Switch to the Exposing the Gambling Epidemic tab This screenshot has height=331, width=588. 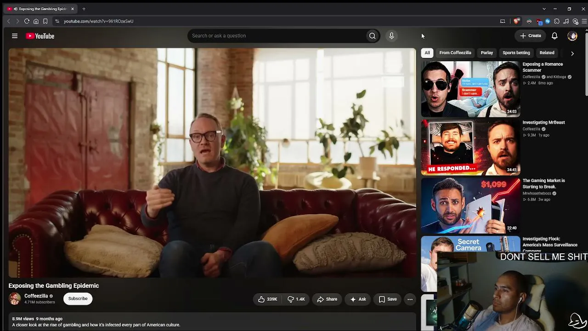[x=40, y=9]
